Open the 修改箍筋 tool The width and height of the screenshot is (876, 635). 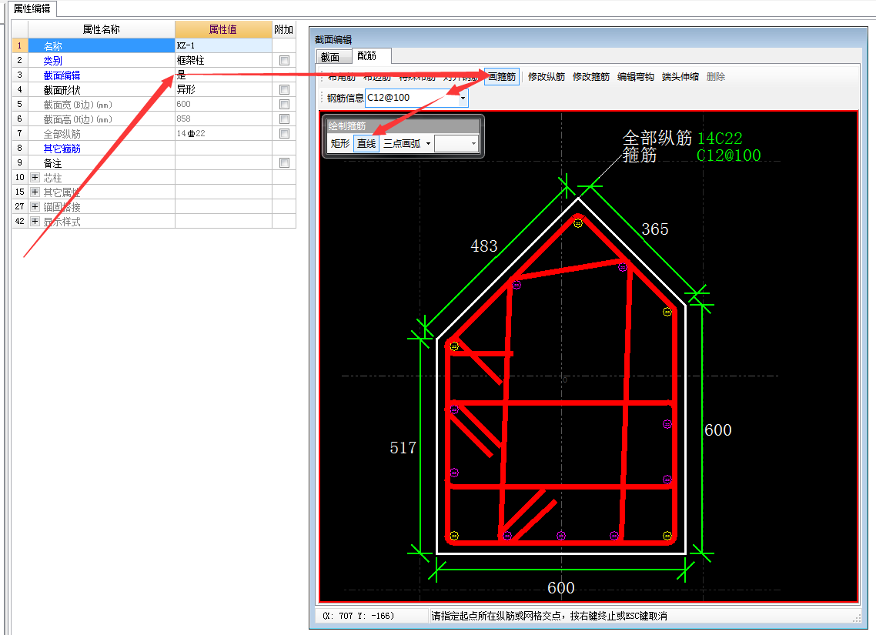pyautogui.click(x=590, y=76)
